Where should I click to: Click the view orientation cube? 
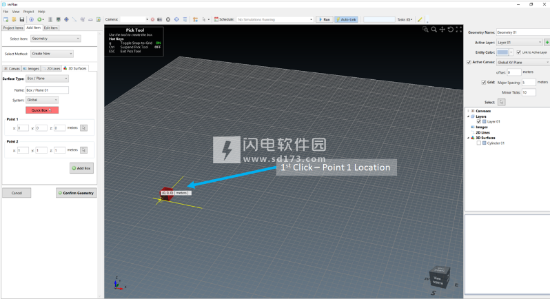(x=440, y=278)
